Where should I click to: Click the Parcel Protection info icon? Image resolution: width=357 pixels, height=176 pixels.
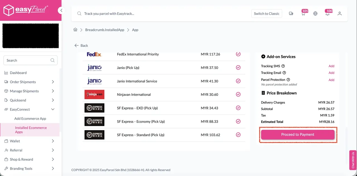tap(288, 80)
